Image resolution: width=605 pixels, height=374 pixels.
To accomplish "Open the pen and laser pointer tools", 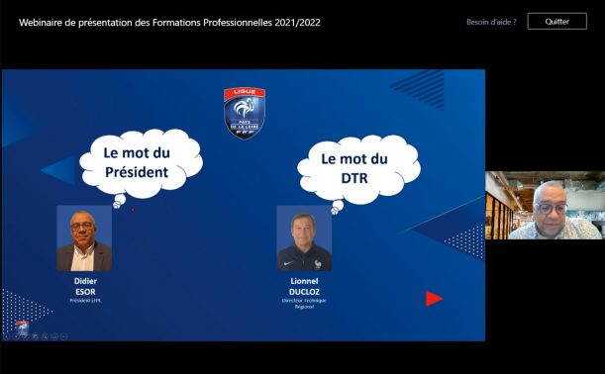I will click(x=25, y=336).
